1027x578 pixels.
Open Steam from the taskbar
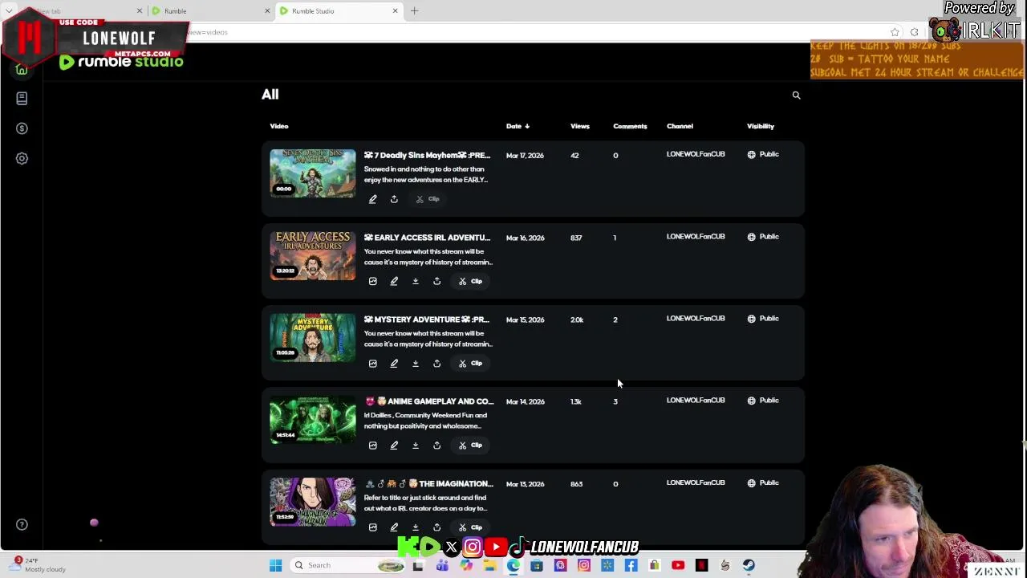(749, 566)
